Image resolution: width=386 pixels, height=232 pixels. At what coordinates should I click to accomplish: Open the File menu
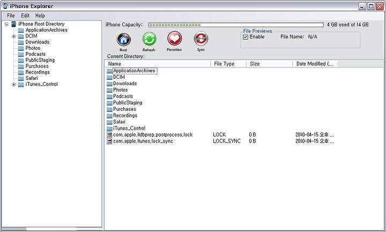[x=11, y=16]
